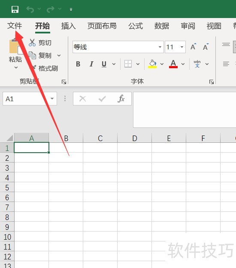Click the align left icon
This screenshot has width=236, height=268.
[x=226, y=64]
